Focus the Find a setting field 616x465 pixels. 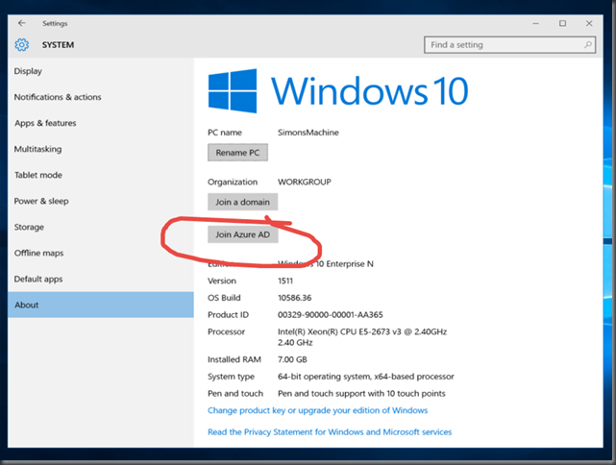click(x=509, y=45)
